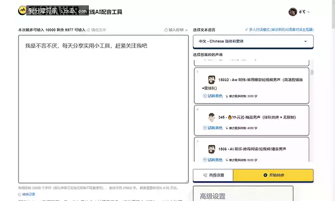Screen dimensions: 335x201
Task: Open the 插入停顿 pause dropdown
Action: pyautogui.click(x=176, y=30)
